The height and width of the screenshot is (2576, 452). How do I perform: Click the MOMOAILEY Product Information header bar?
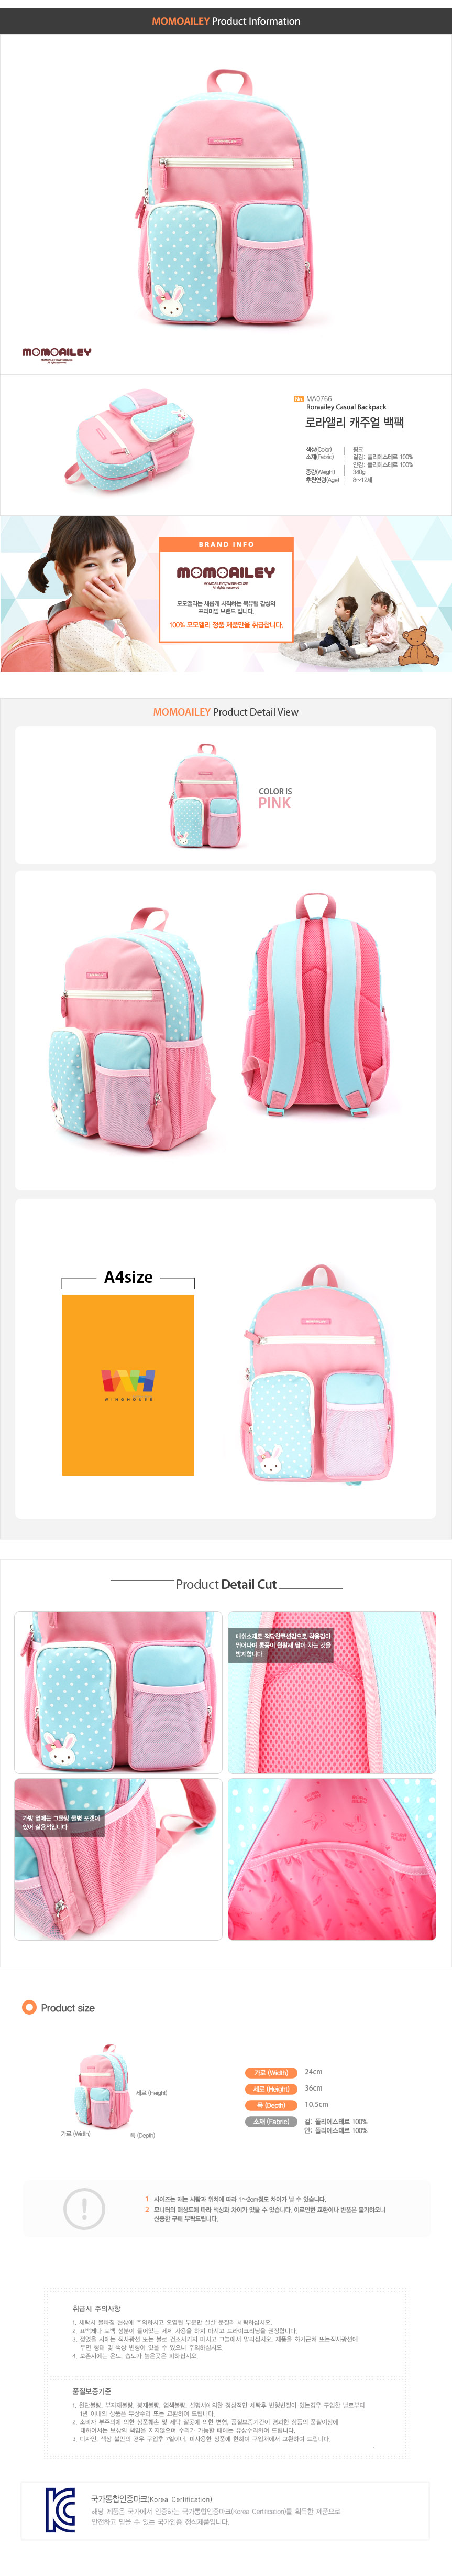(226, 20)
